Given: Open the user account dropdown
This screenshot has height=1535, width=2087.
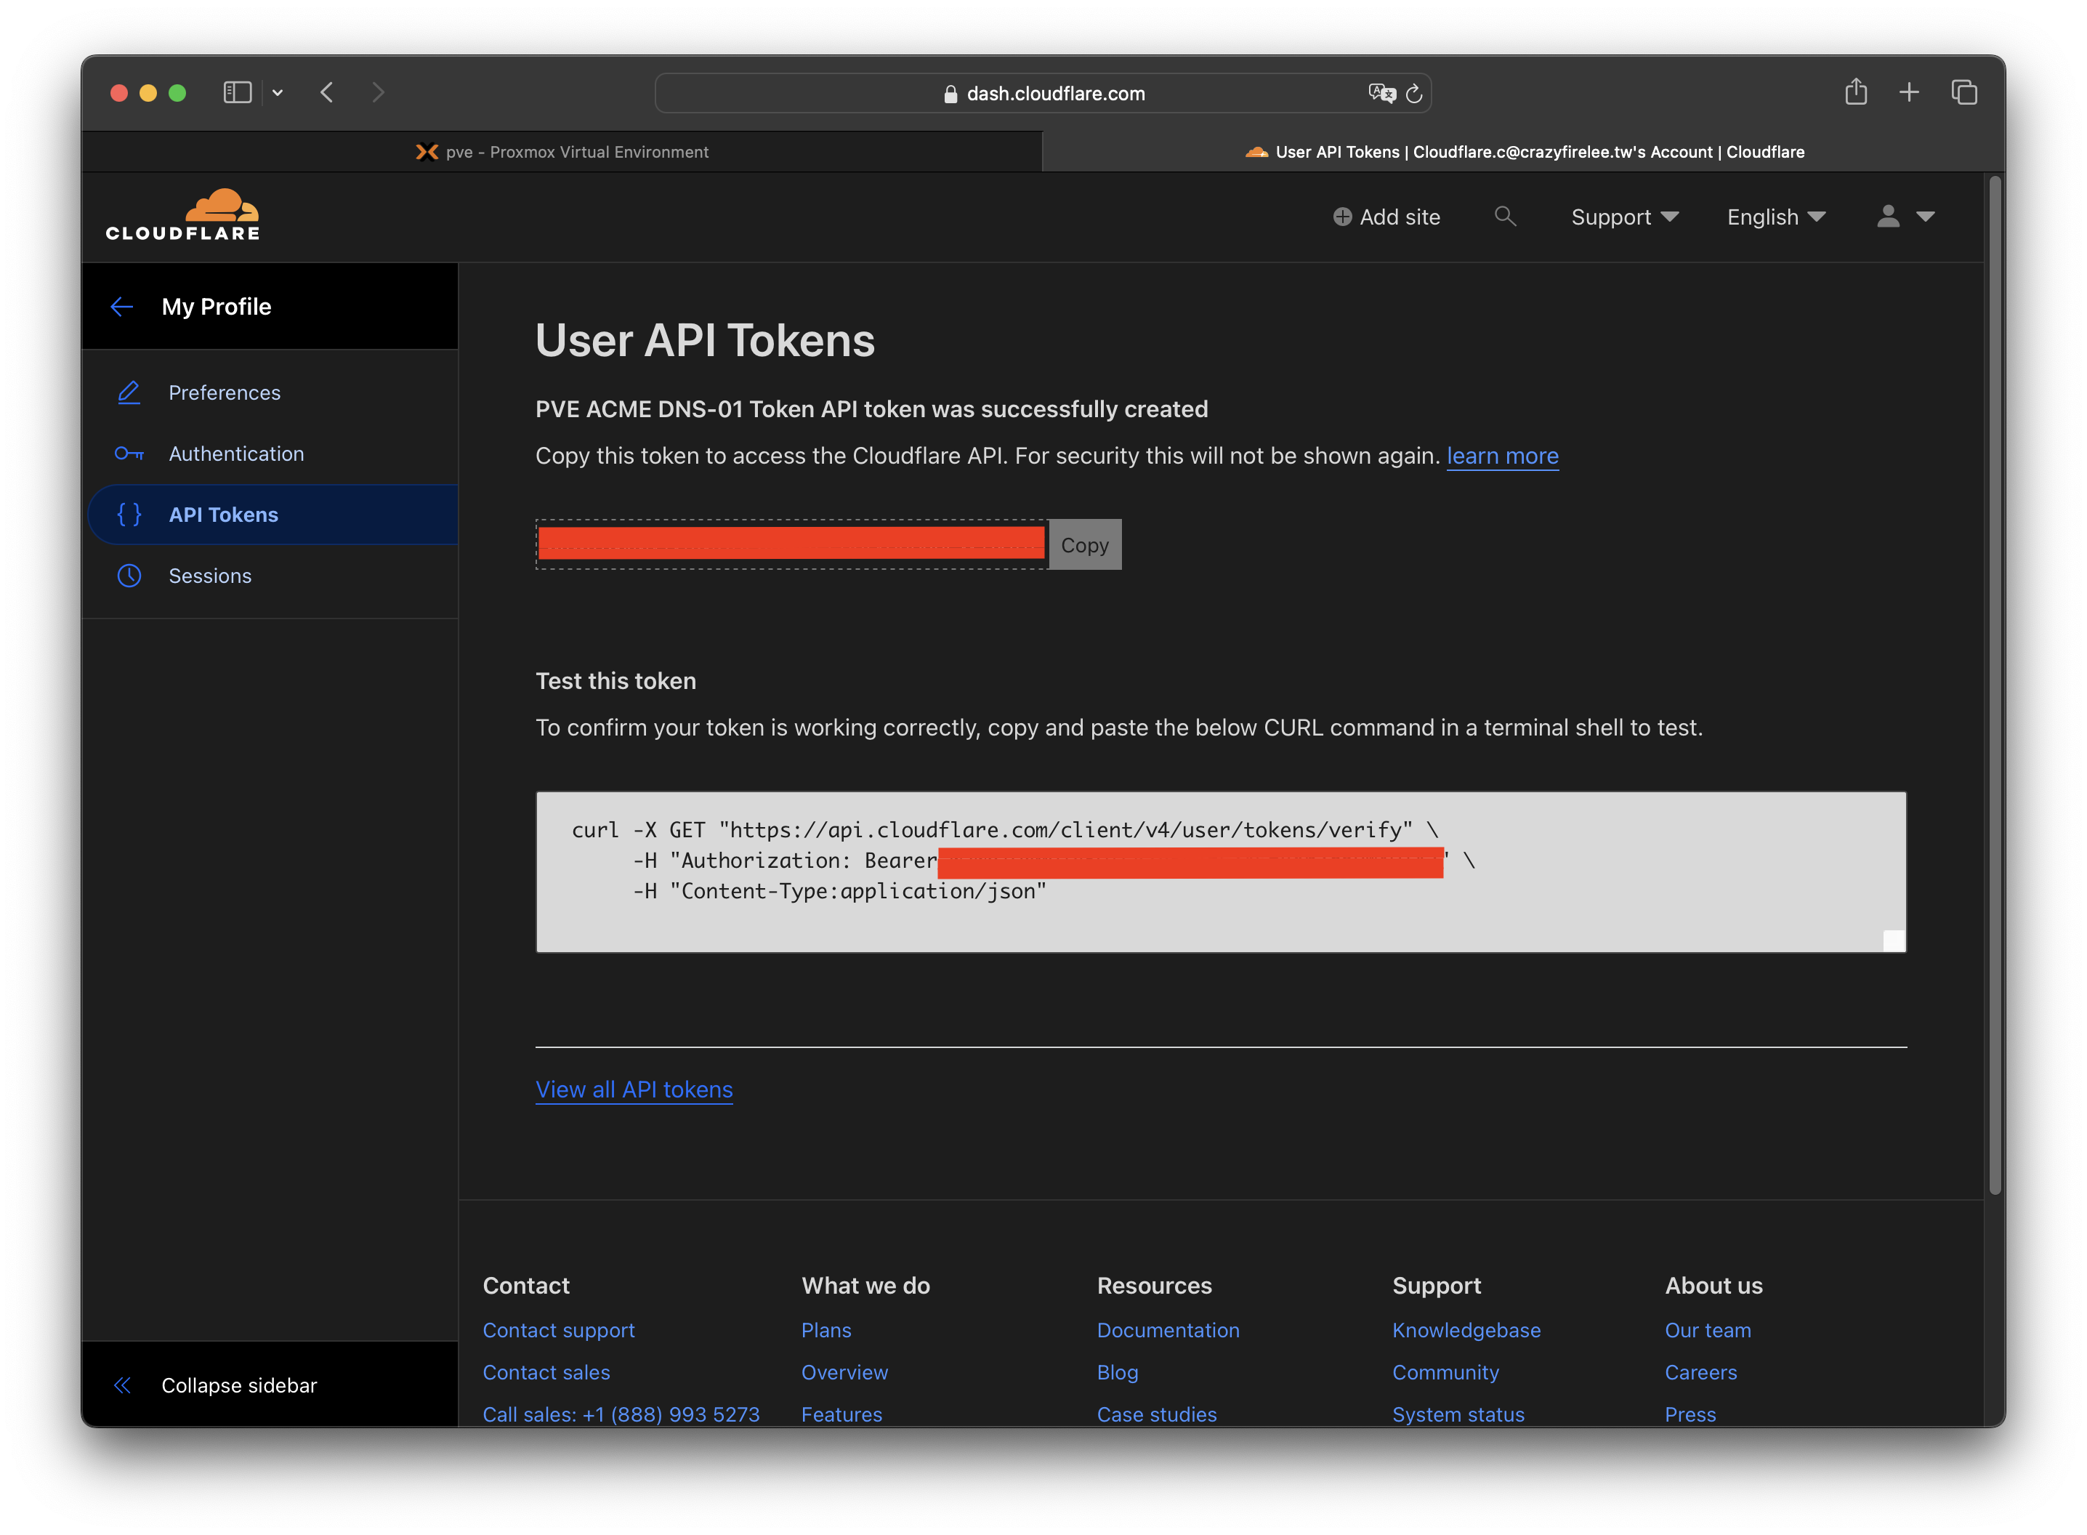Looking at the screenshot, I should [x=1905, y=217].
